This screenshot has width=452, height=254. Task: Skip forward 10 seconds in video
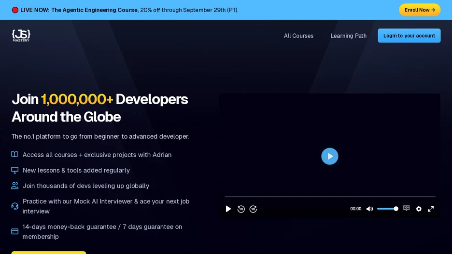coord(253,209)
